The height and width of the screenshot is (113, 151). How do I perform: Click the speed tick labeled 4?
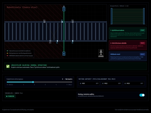coord(56,85)
